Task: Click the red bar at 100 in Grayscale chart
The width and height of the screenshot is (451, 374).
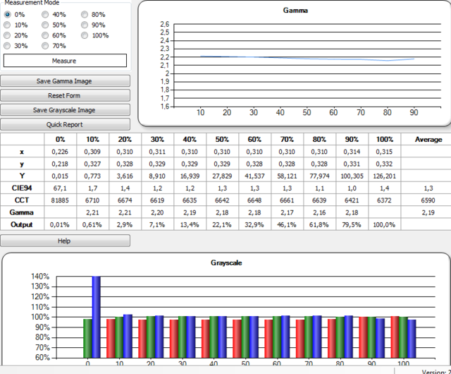Action: tap(395, 337)
